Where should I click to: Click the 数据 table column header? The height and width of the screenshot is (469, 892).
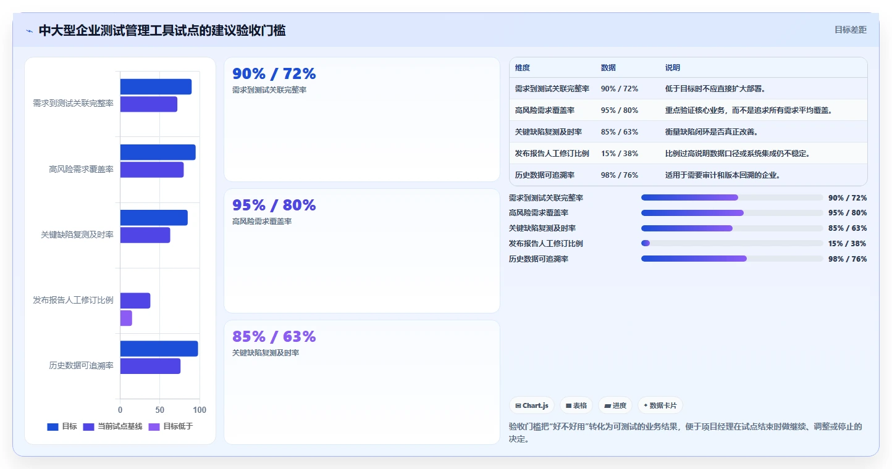608,68
